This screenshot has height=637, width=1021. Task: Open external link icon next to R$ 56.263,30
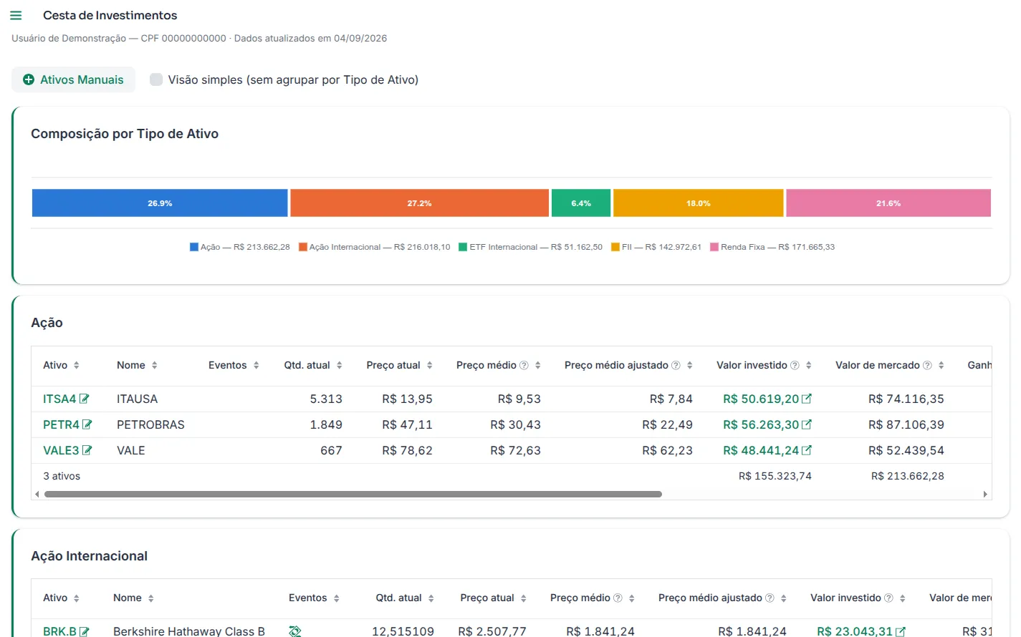[x=807, y=424]
